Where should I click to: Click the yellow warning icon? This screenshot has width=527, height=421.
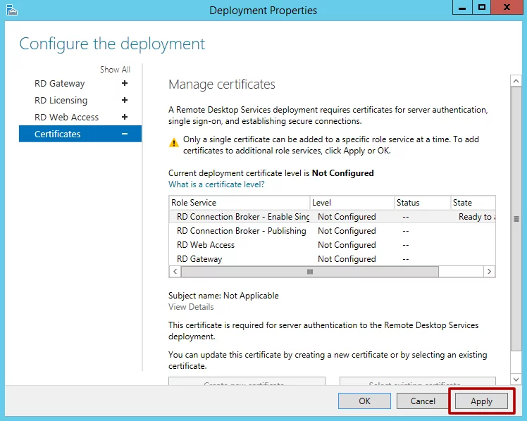(x=174, y=142)
